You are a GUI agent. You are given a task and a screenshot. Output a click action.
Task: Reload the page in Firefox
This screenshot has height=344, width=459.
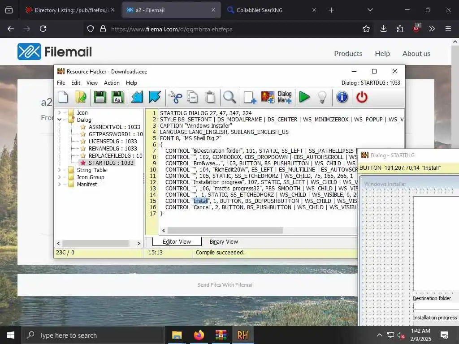(43, 29)
